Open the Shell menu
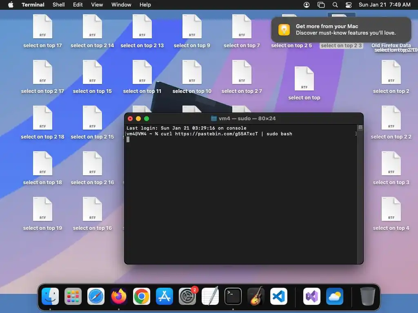418x313 pixels. point(59,5)
